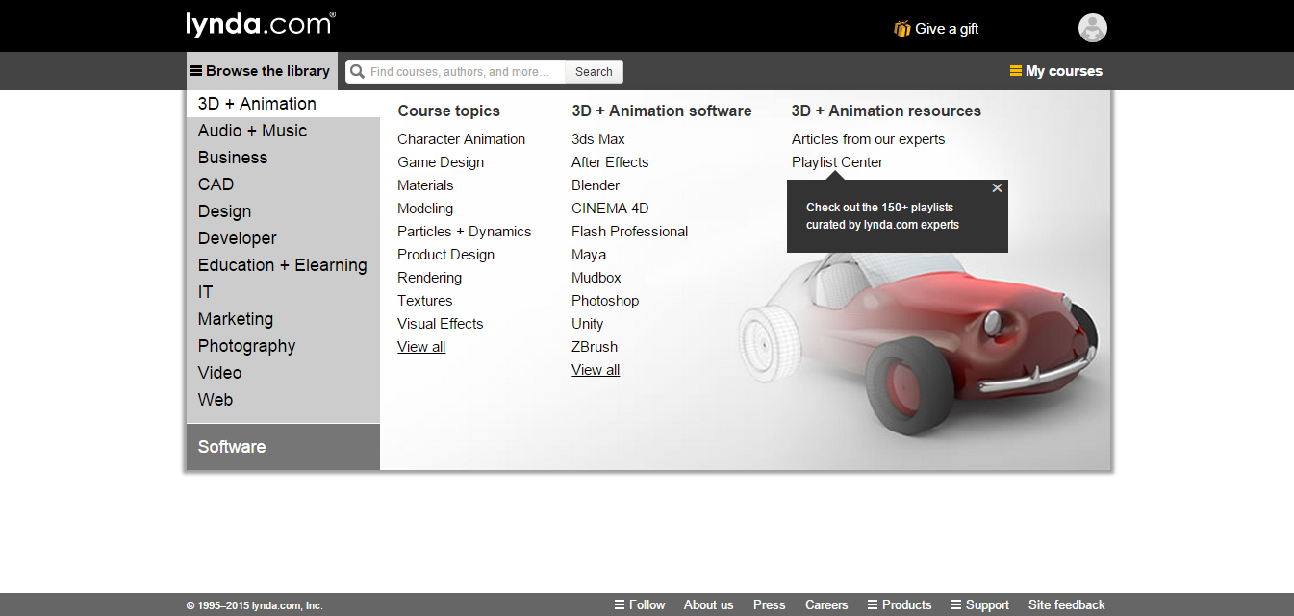Click the lynda.com logo
The height and width of the screenshot is (616, 1294).
261,24
